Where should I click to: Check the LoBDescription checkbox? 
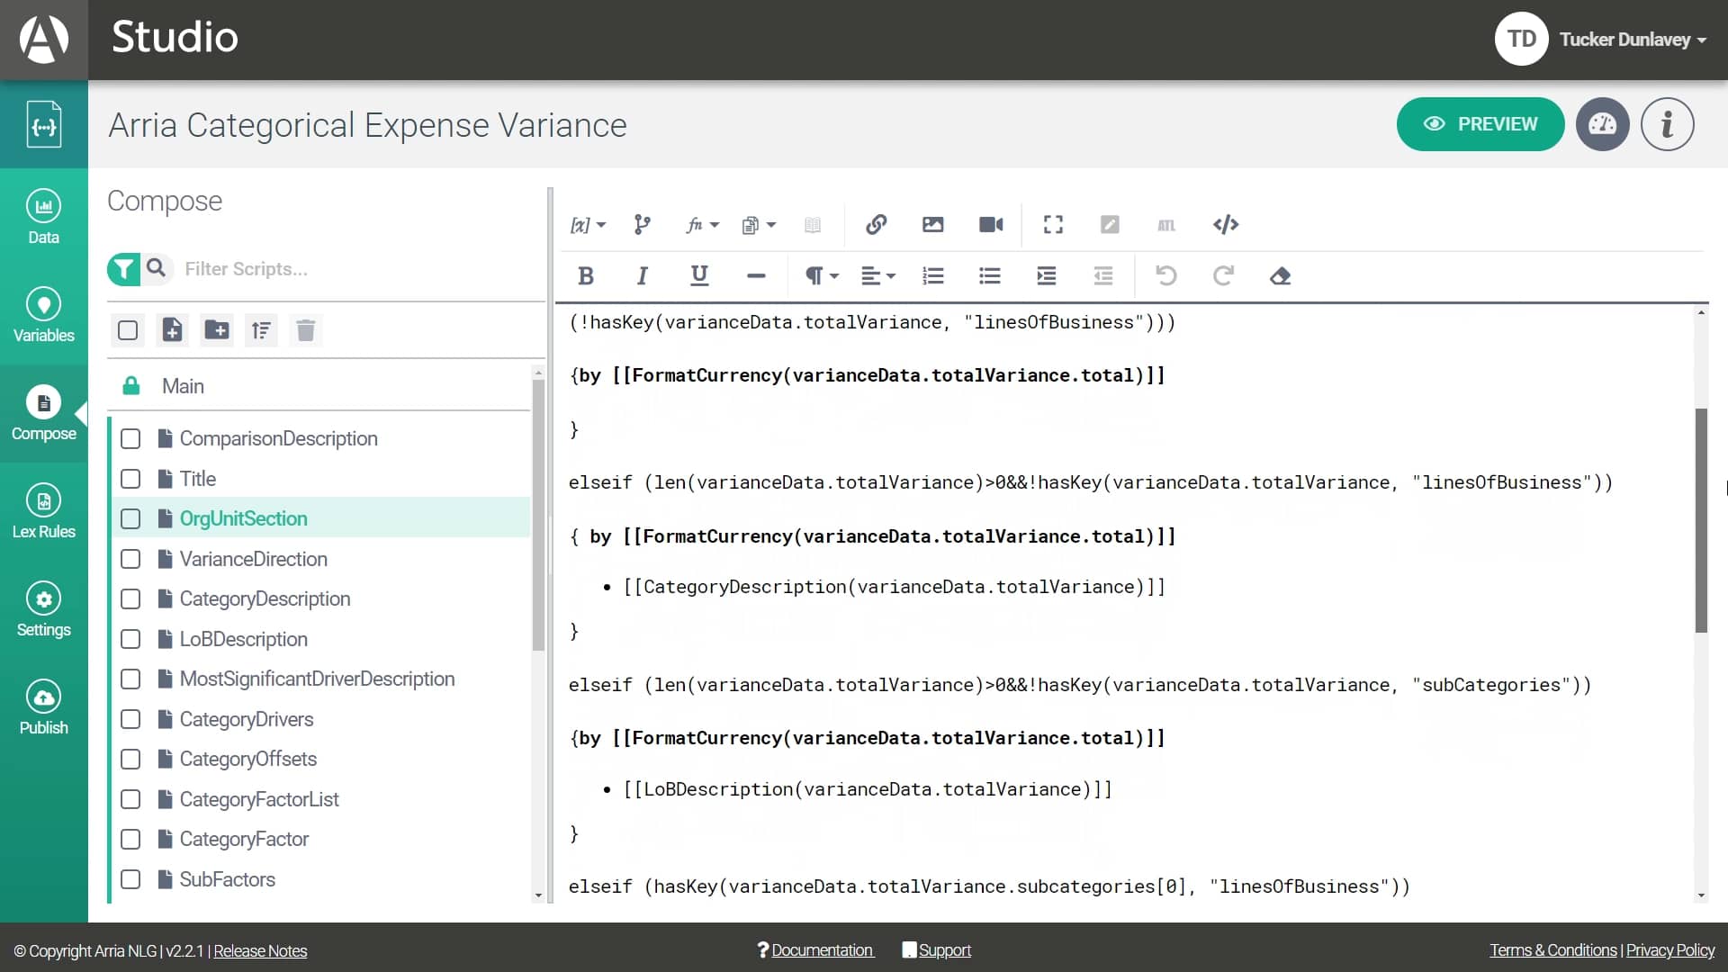[130, 639]
